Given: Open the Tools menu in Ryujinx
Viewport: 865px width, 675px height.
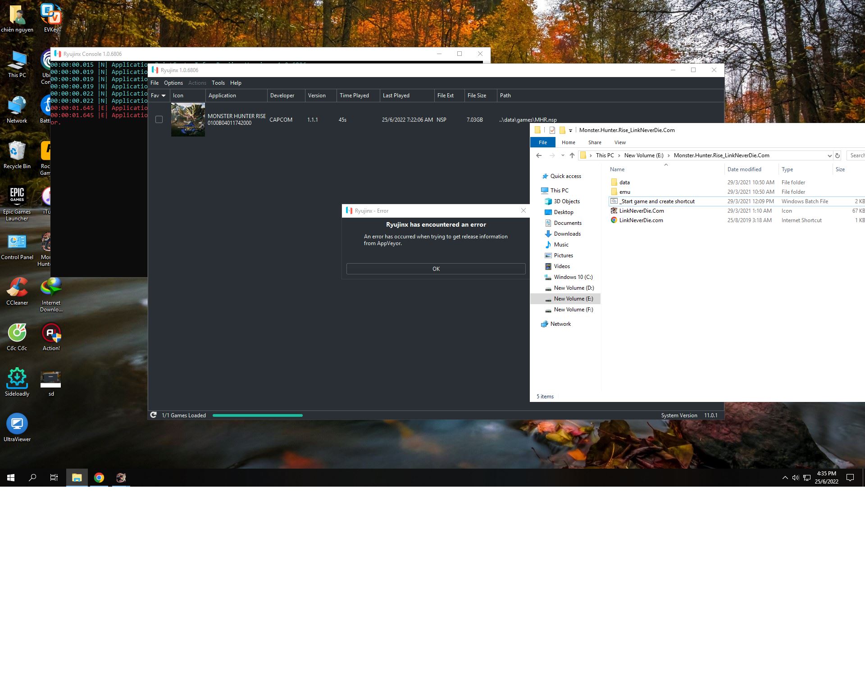Looking at the screenshot, I should click(x=218, y=83).
